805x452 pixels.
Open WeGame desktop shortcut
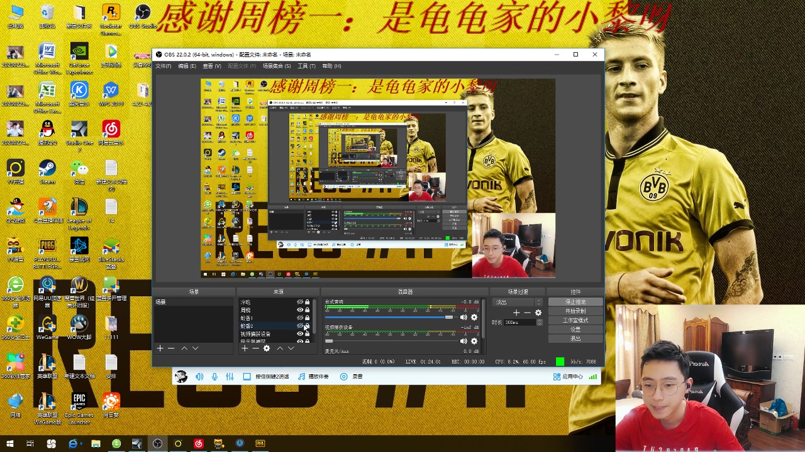(x=47, y=328)
